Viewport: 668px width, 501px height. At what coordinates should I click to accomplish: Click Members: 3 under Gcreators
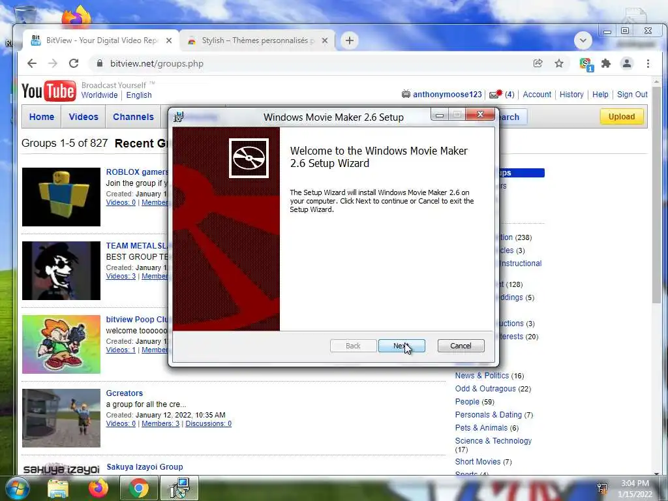(160, 423)
